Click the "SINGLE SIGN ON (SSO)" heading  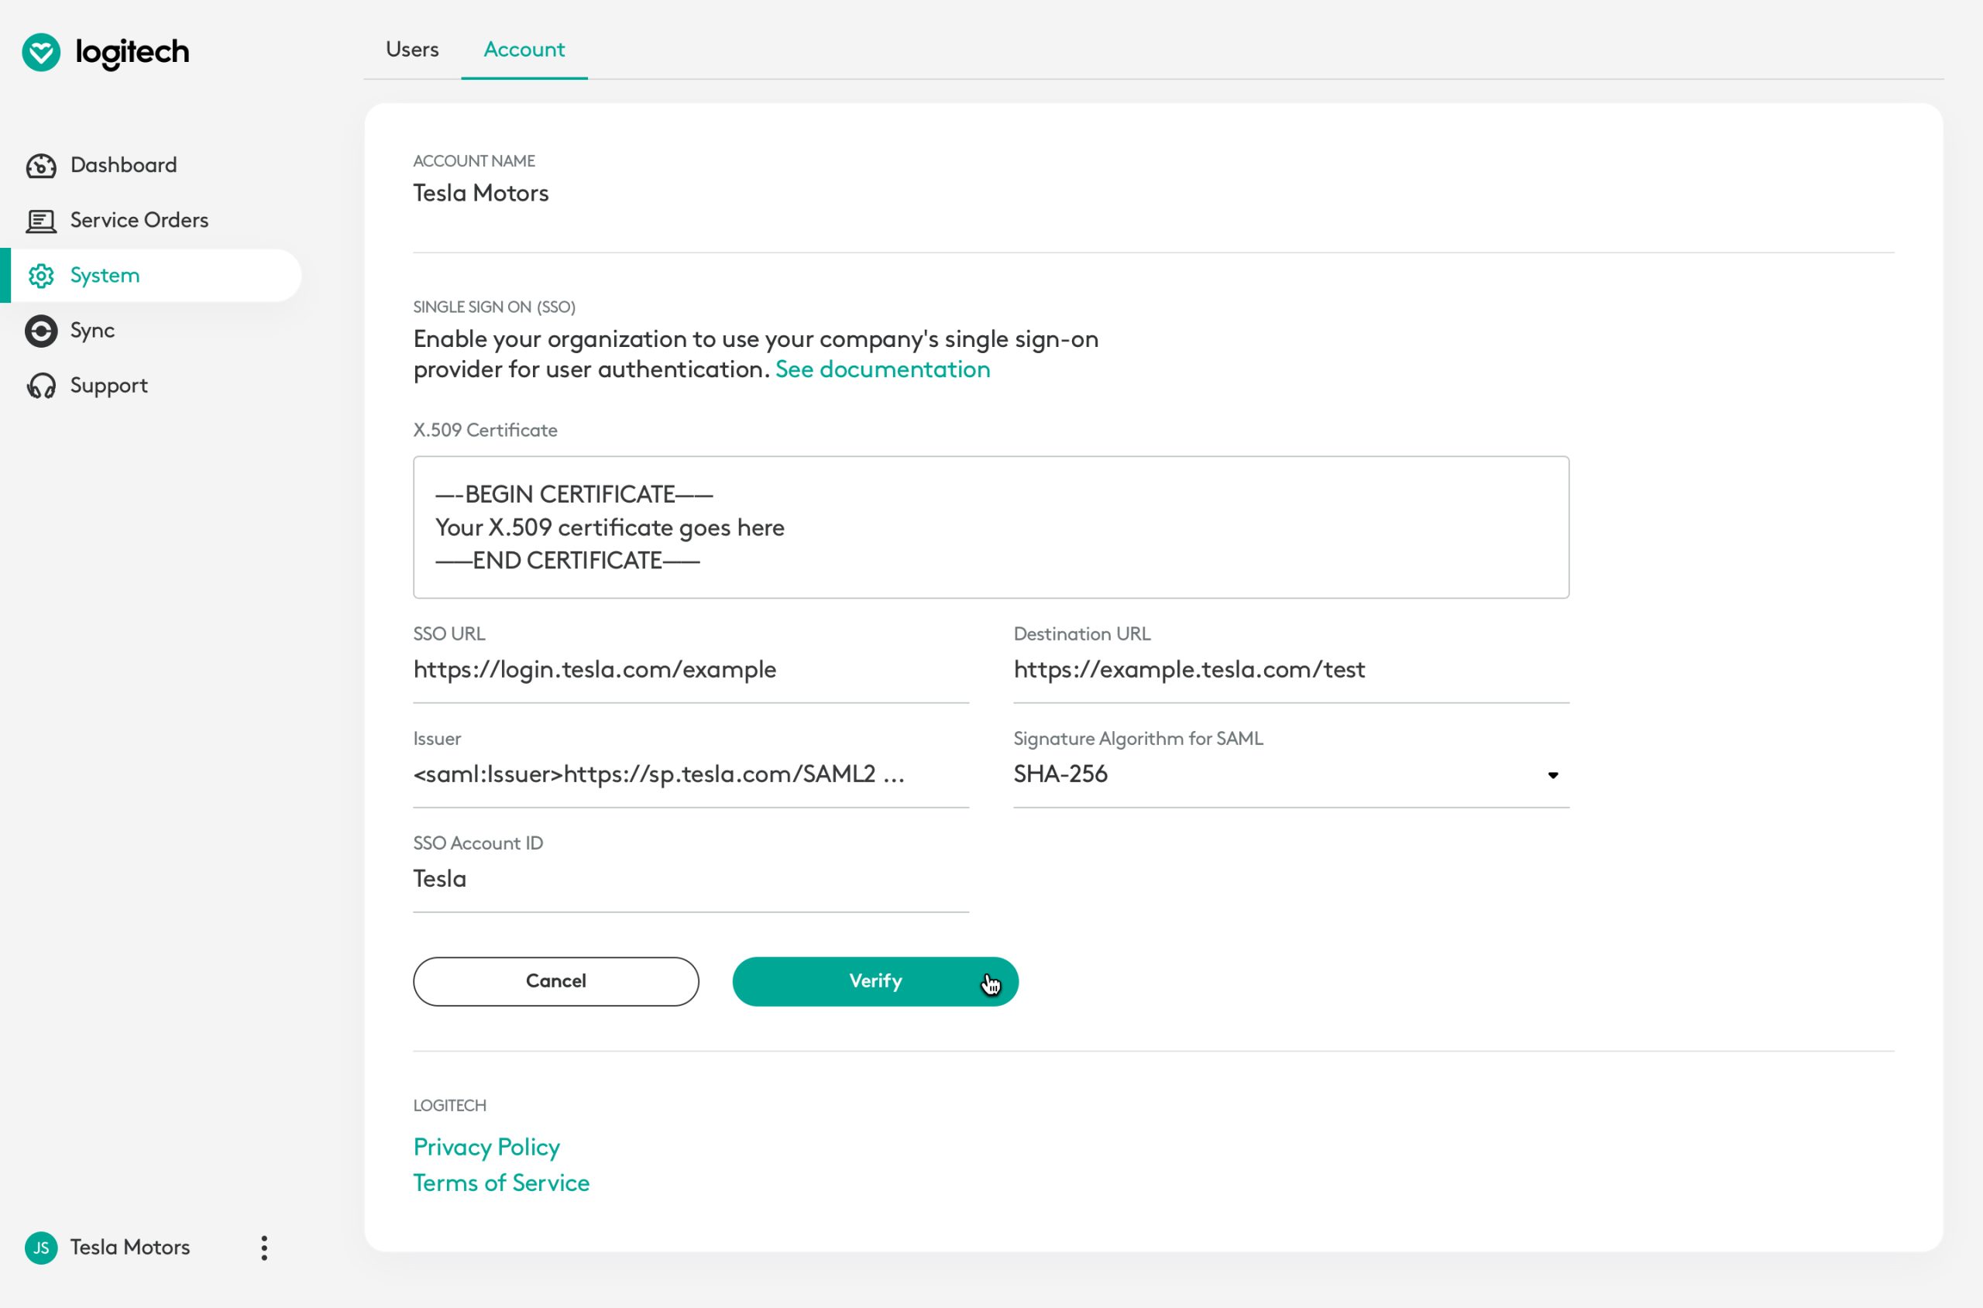[494, 307]
